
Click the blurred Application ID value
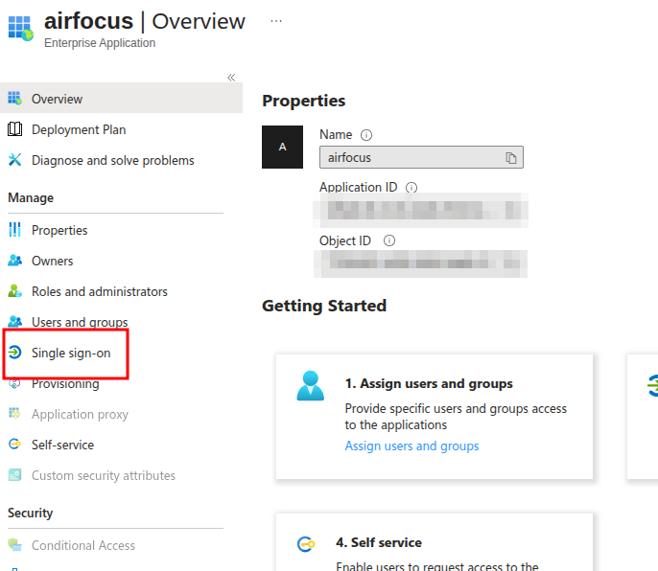tap(420, 210)
